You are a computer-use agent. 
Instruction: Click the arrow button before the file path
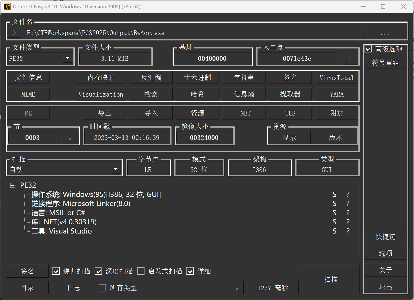[14, 33]
